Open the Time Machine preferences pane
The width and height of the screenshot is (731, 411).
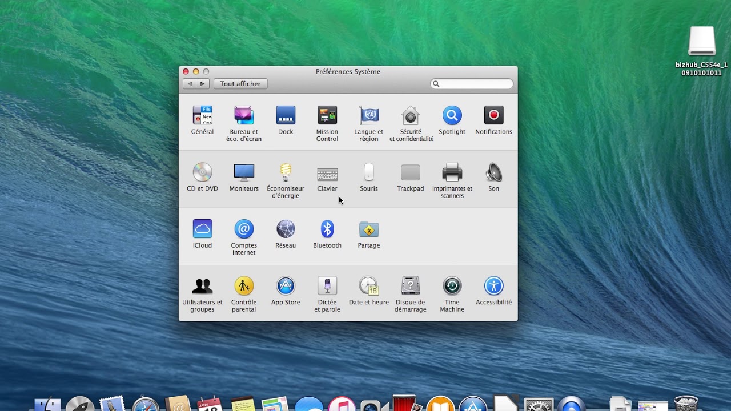(452, 294)
